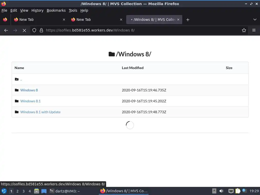Screen dimensions: 260x195
Task: Switch to workspace 4
Action: [x=30, y=191]
